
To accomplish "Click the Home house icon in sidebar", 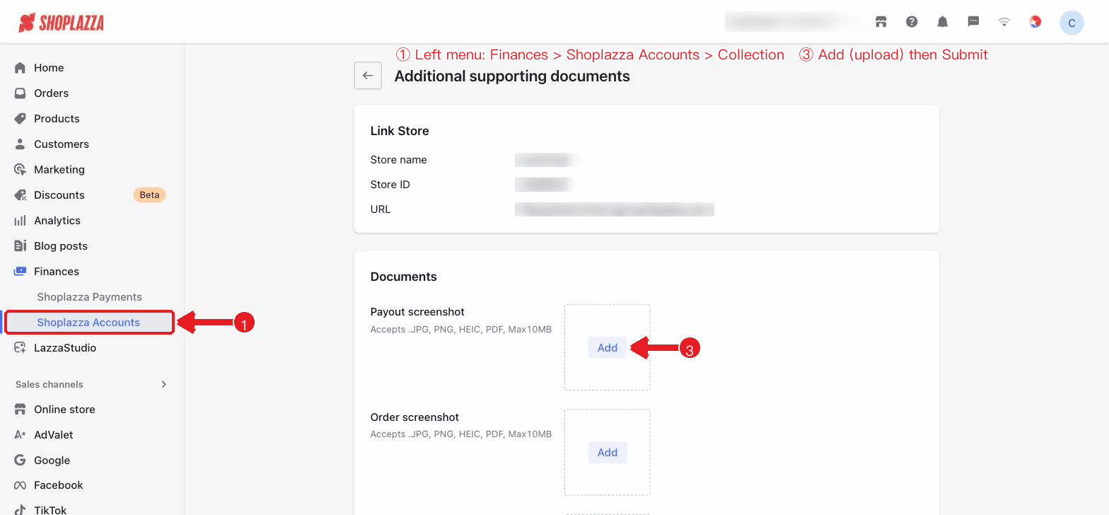I will 20,68.
